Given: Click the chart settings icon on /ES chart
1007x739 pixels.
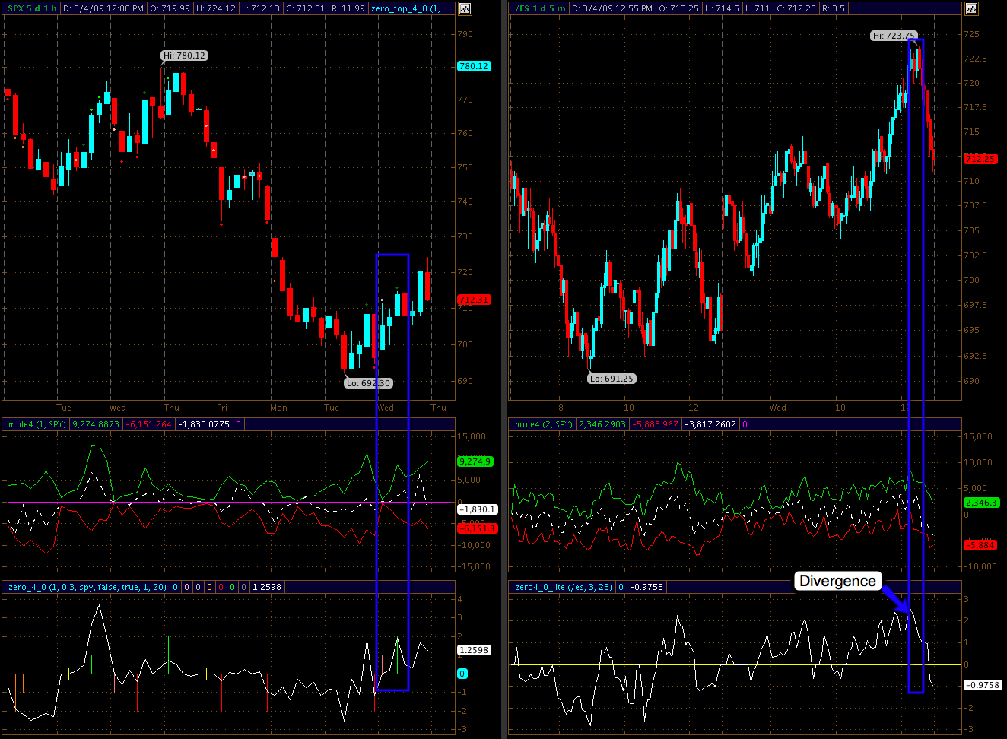Looking at the screenshot, I should [x=971, y=9].
